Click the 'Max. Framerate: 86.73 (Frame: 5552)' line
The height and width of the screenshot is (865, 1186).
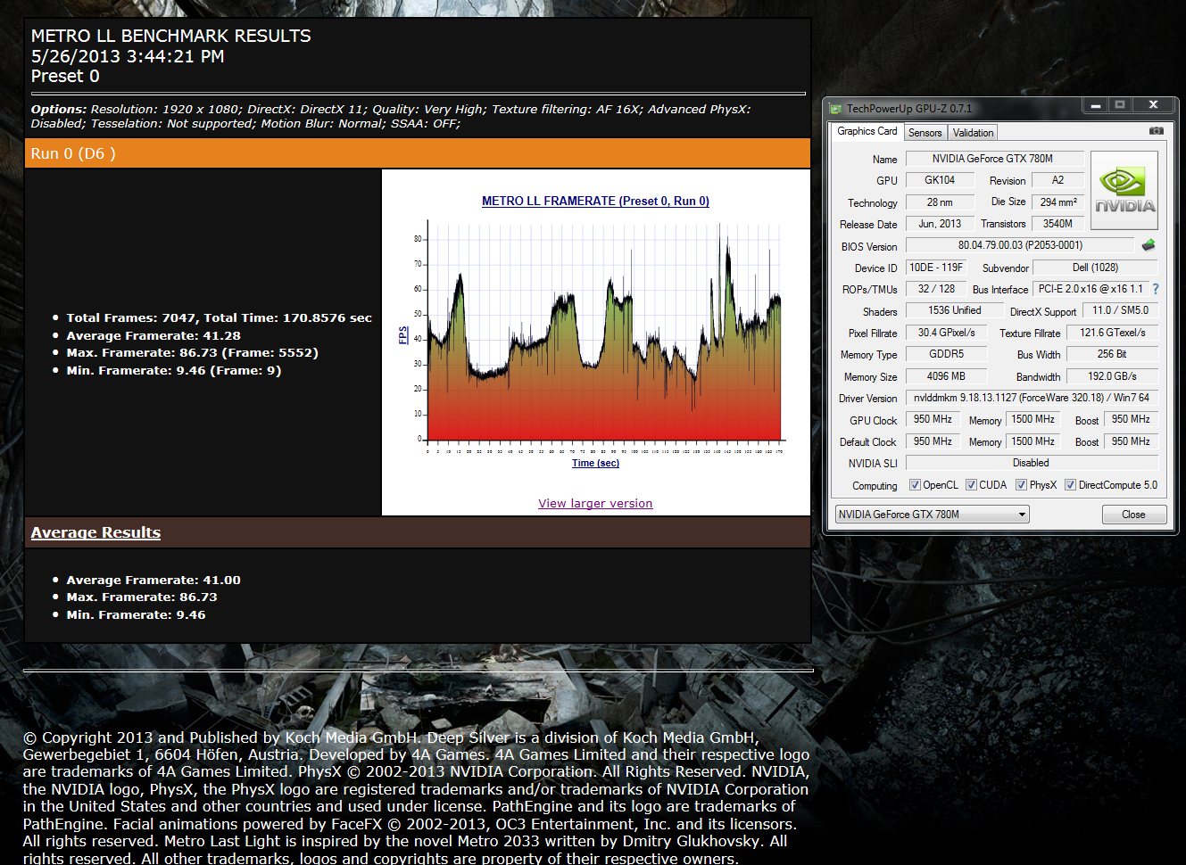pyautogui.click(x=192, y=353)
